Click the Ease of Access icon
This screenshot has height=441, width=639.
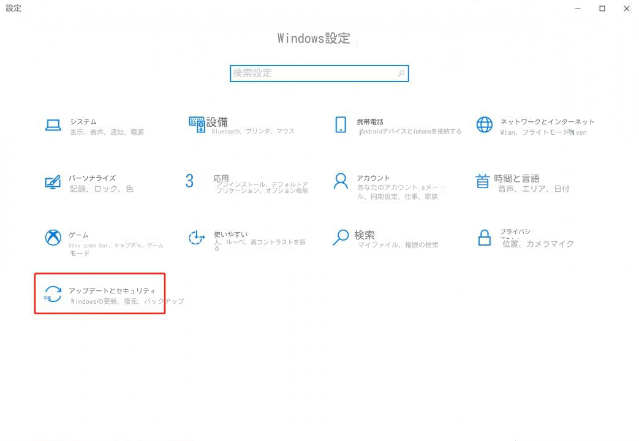tap(196, 238)
